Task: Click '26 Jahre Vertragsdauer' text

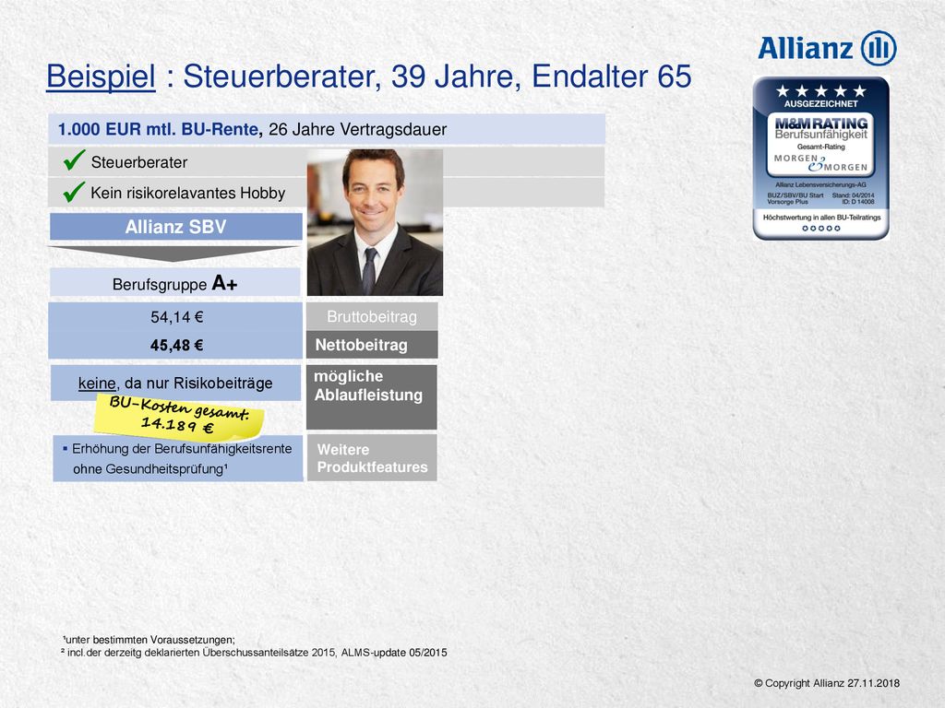Action: [357, 129]
